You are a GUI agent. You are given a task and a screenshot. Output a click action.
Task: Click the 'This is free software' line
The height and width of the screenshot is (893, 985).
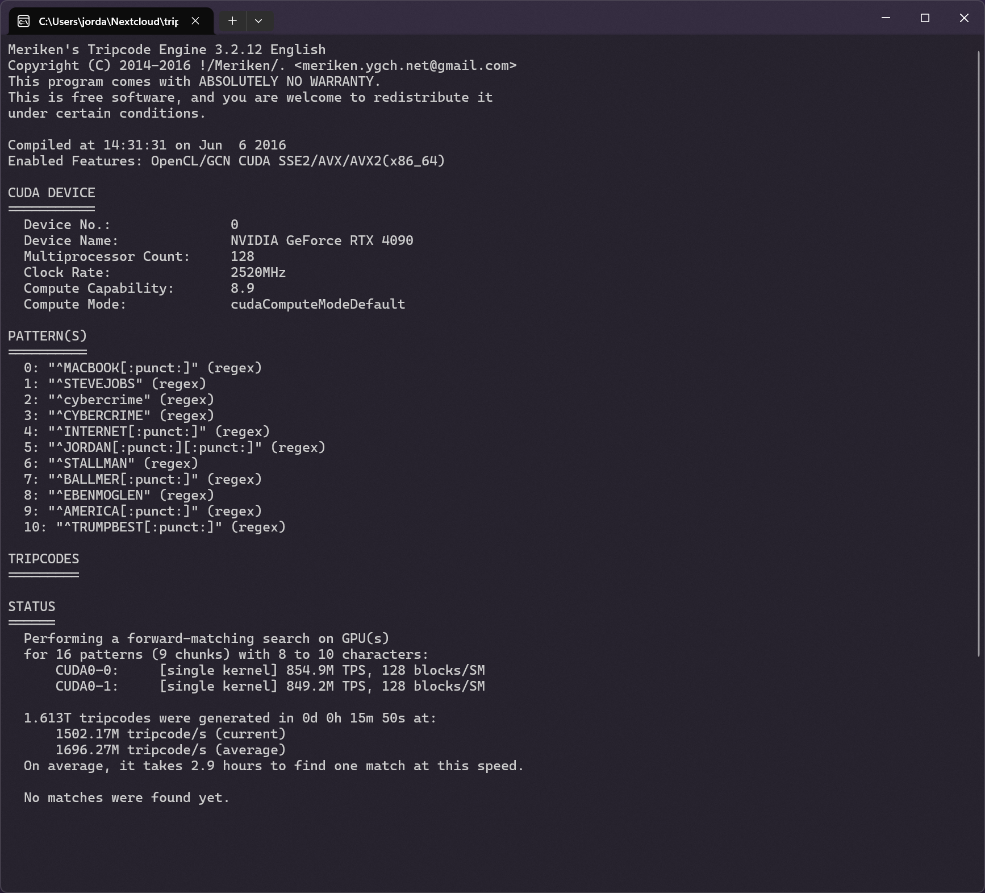click(x=251, y=98)
